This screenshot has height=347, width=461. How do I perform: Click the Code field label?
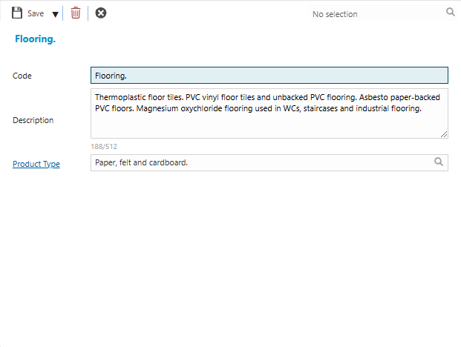click(22, 76)
